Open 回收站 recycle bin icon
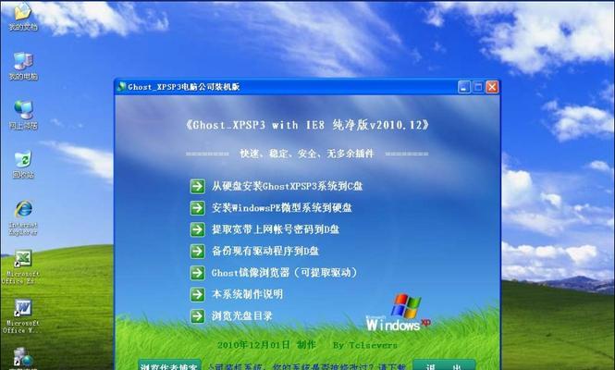Screen dimensions: 615x370 coord(23,165)
